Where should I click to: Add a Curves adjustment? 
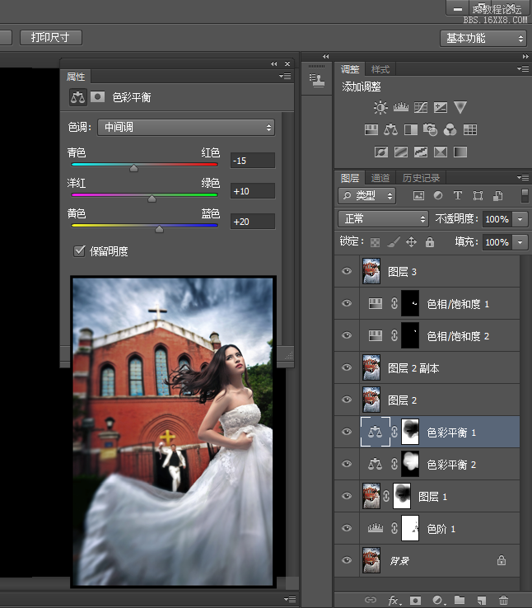[420, 107]
